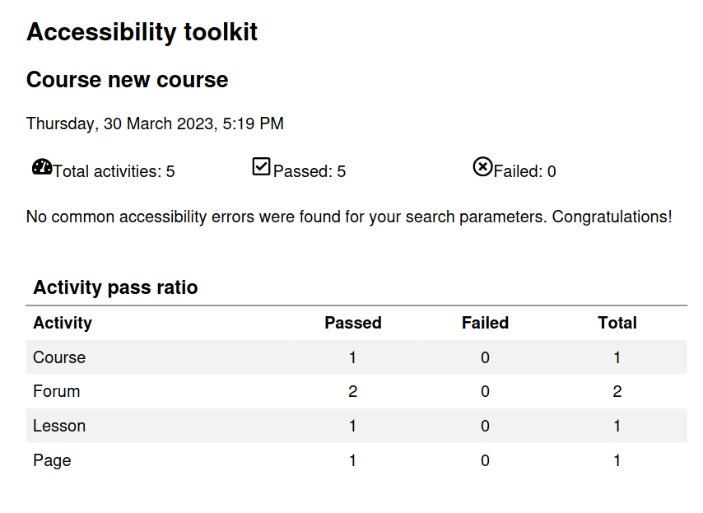Screen dimensions: 703x513
Task: Select the Course row in the table
Action: tap(356, 357)
